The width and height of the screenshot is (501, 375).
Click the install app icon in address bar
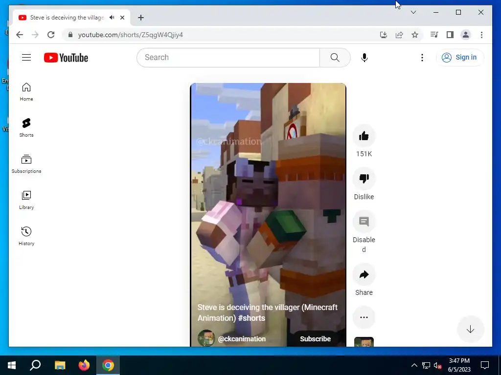click(x=384, y=35)
